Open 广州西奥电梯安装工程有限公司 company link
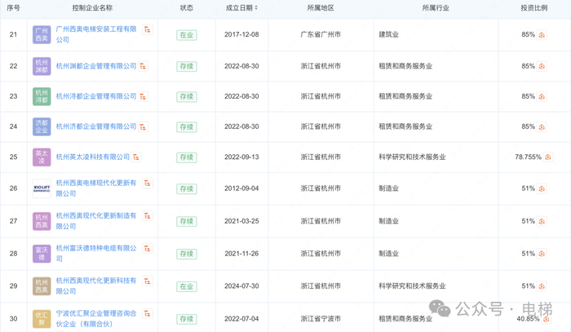Image resolution: width=571 pixels, height=332 pixels. [96, 34]
